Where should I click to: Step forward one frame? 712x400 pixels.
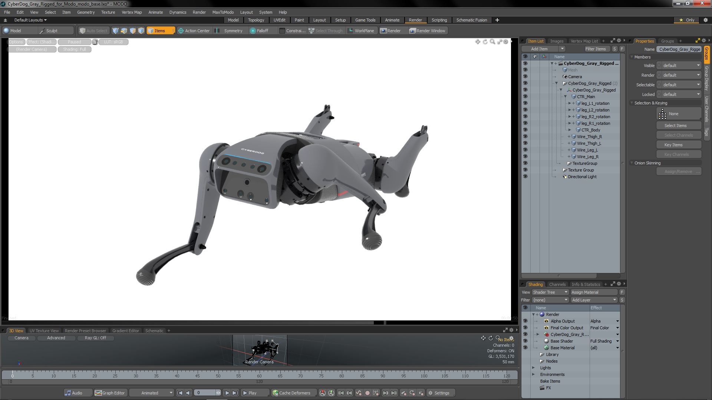click(226, 393)
